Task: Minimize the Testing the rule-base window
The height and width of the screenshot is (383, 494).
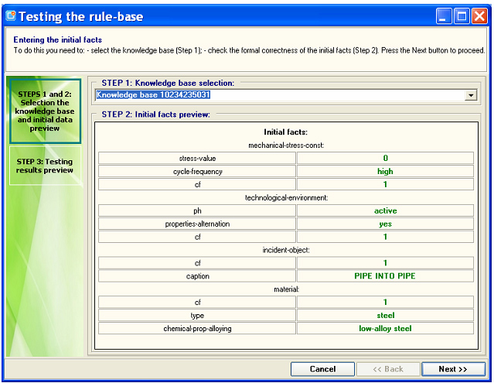Action: point(444,15)
